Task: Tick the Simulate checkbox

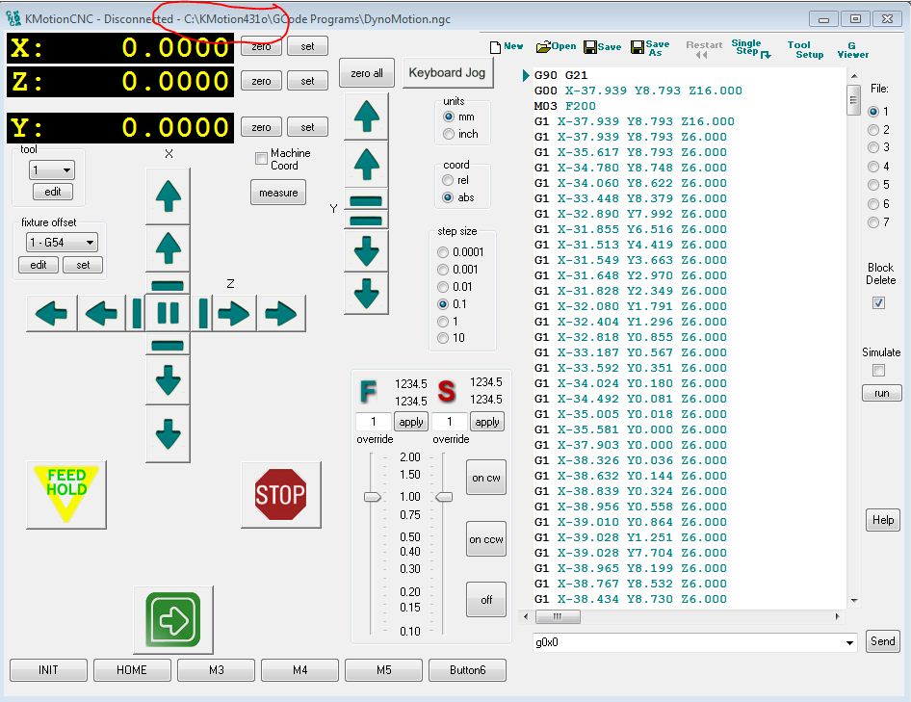Action: (878, 370)
